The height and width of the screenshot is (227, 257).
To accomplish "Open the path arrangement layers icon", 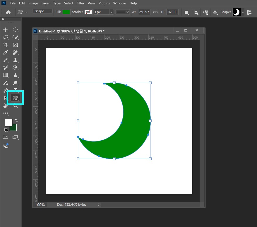I will tap(205, 12).
